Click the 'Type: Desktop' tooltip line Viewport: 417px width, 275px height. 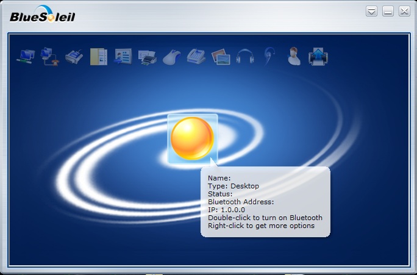coord(233,186)
